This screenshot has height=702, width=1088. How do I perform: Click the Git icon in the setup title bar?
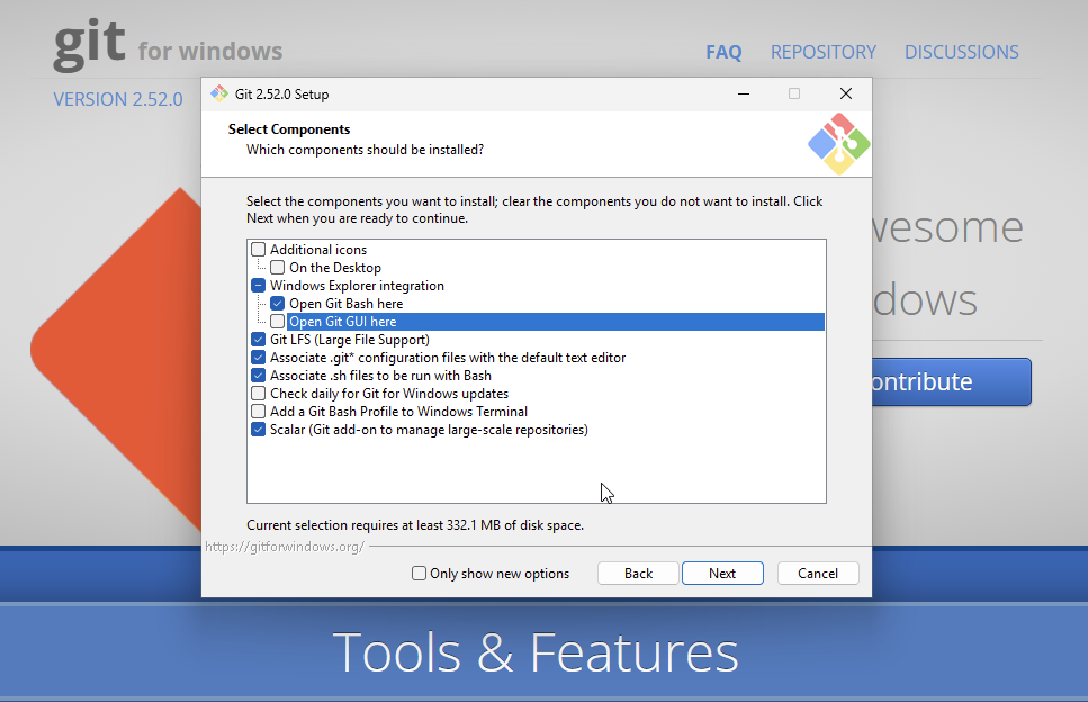pyautogui.click(x=219, y=93)
